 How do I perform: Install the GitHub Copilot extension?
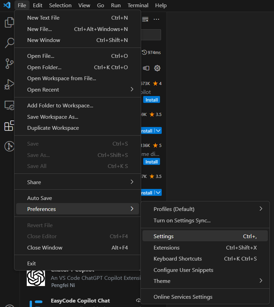[151, 99]
